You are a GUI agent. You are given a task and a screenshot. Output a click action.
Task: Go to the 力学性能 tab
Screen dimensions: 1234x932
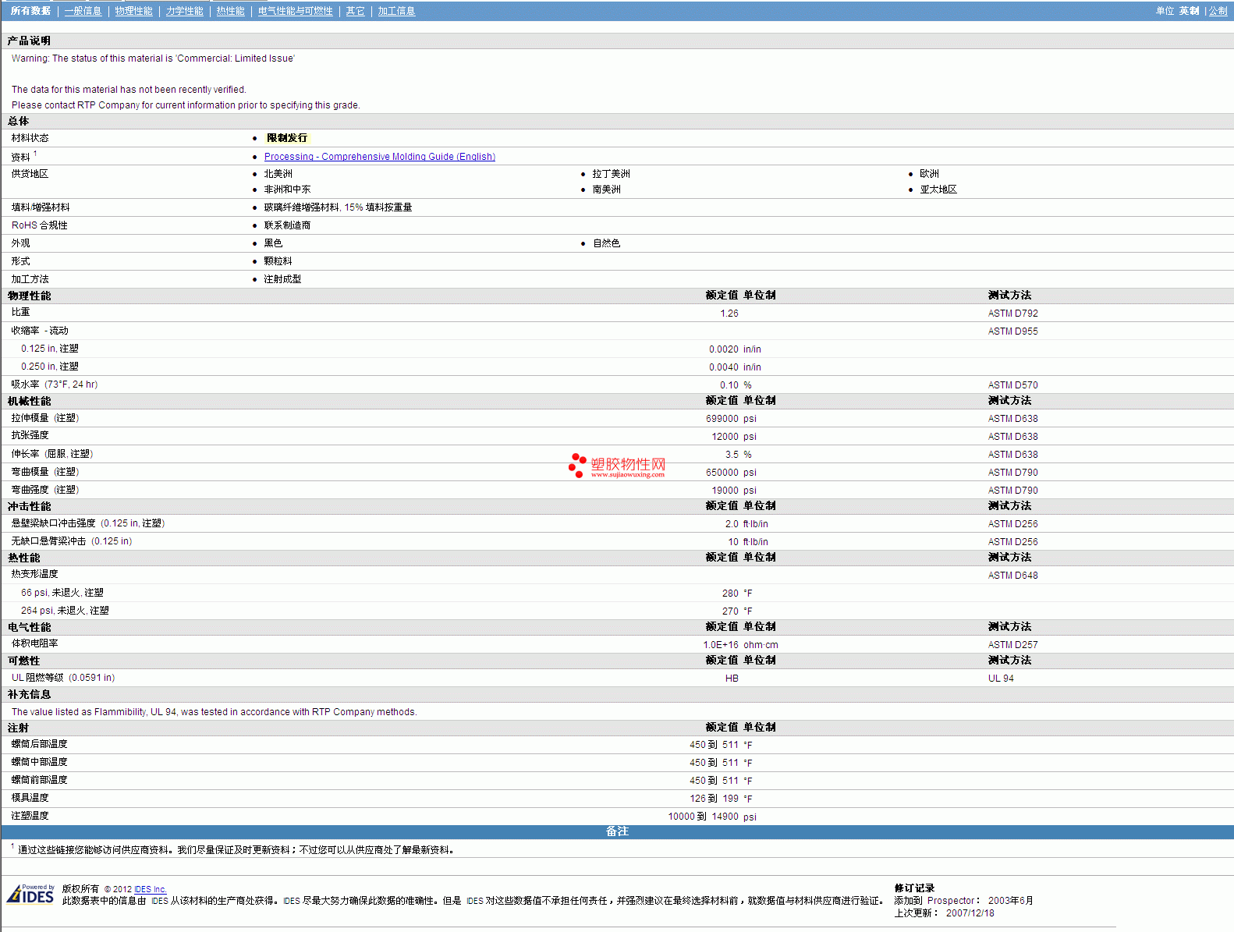tap(184, 11)
